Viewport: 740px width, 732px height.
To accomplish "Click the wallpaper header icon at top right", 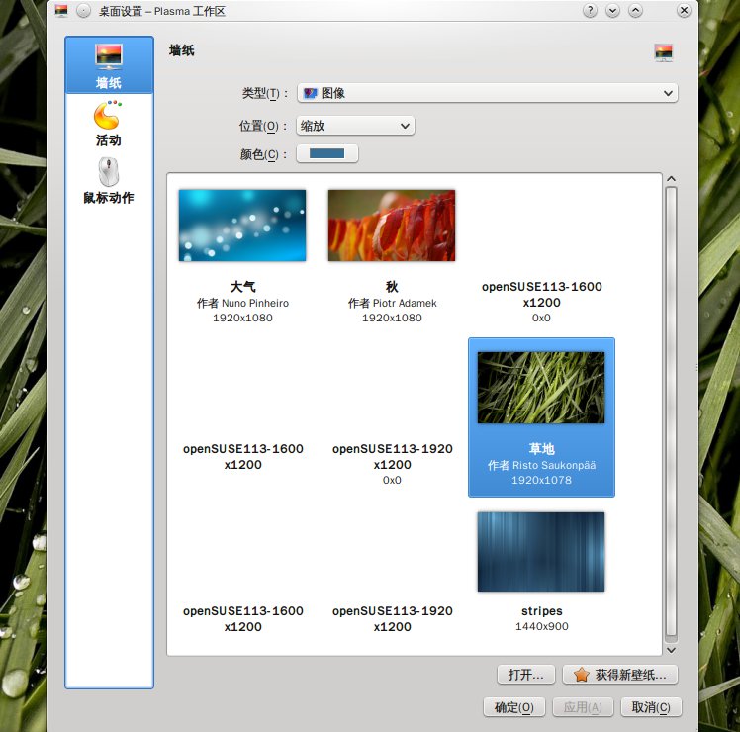I will [x=663, y=52].
